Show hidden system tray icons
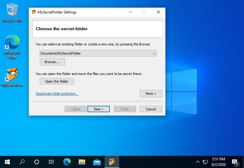The image size is (244, 168). [198, 162]
